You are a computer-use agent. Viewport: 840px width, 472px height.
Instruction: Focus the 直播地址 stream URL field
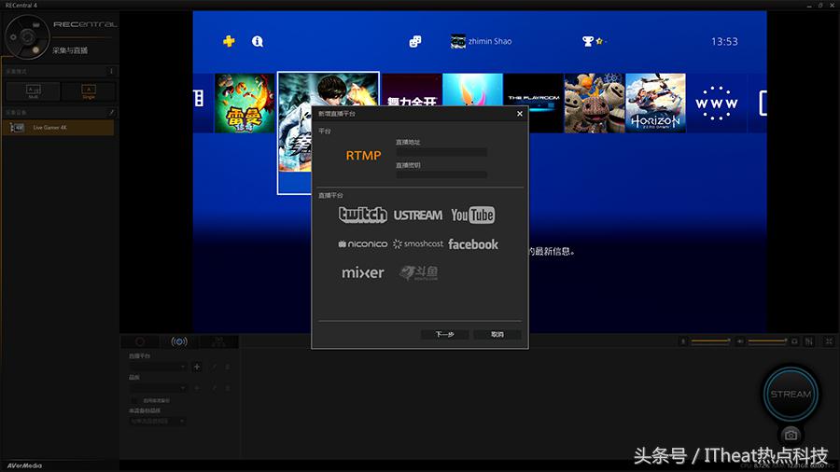(x=441, y=152)
